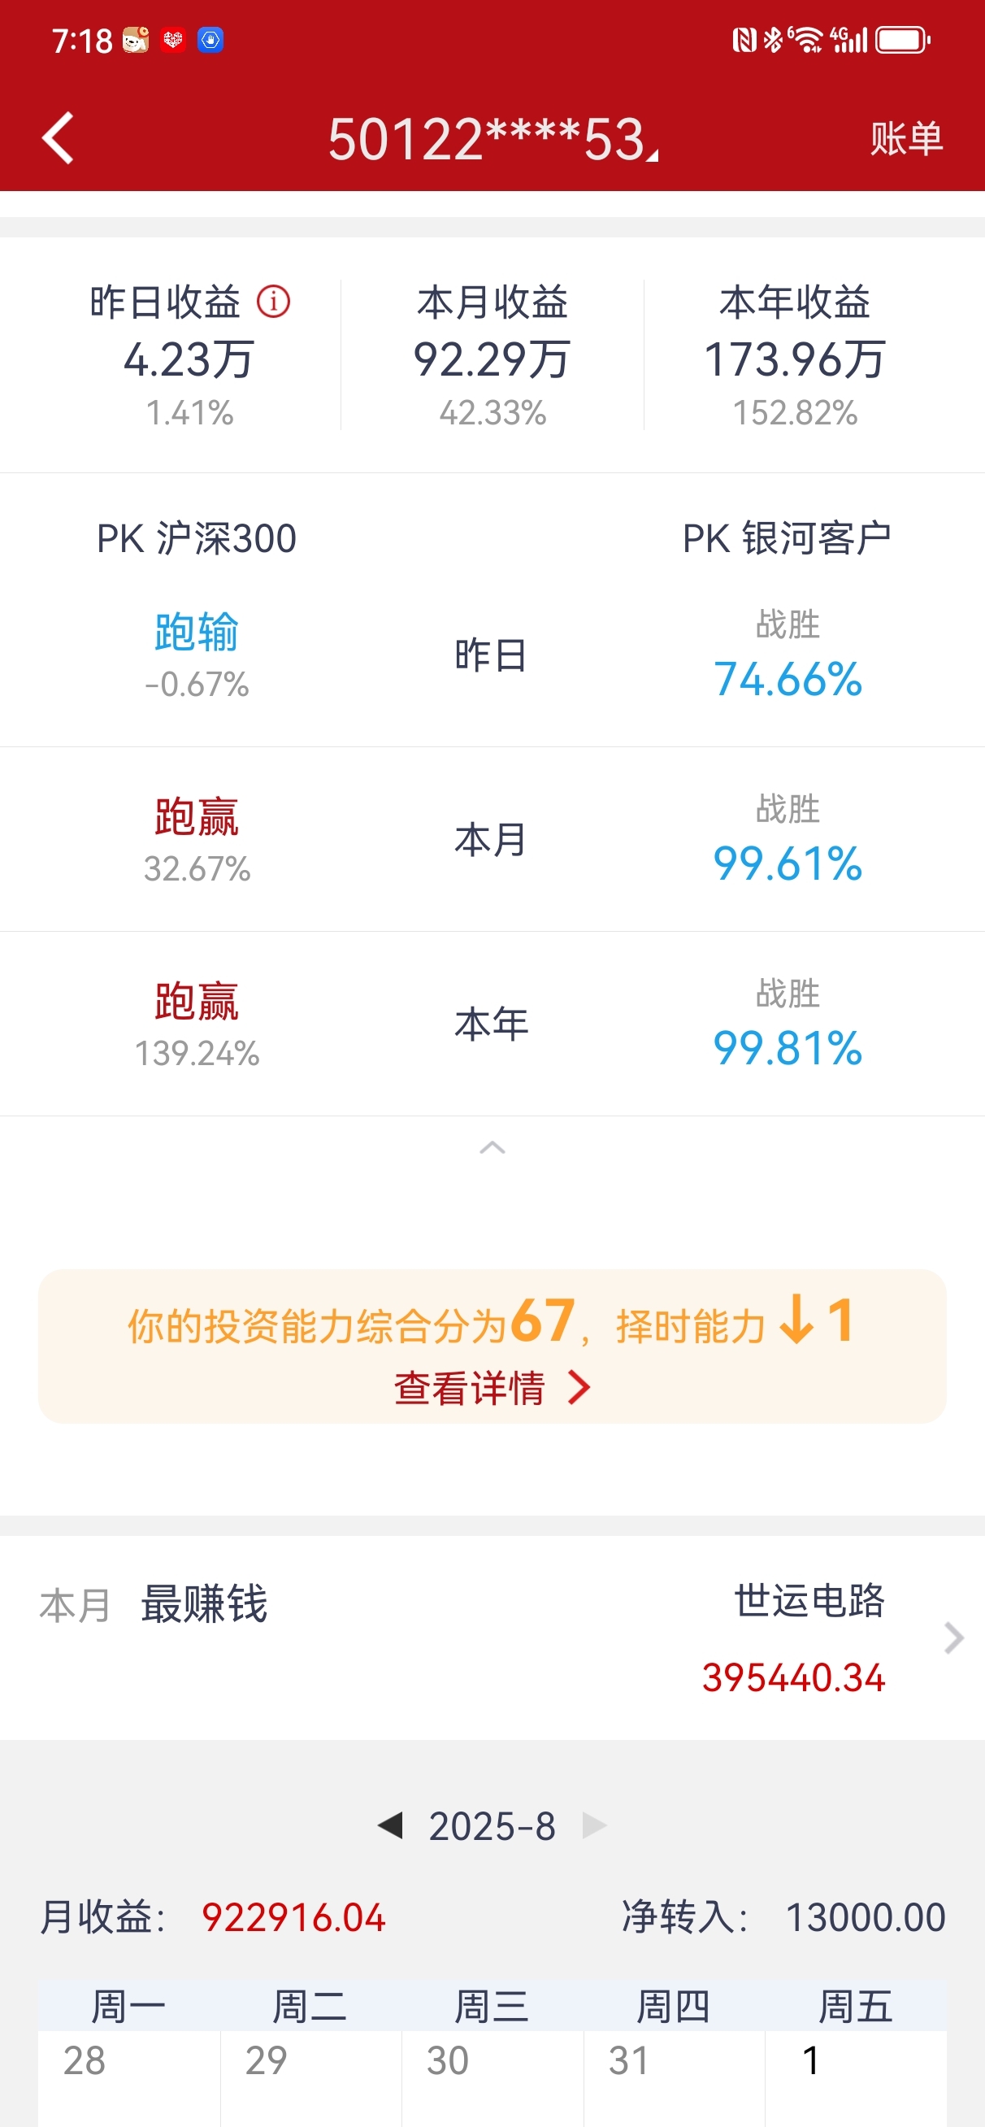Go to previous month arrow before 2025-8

pyautogui.click(x=390, y=1825)
